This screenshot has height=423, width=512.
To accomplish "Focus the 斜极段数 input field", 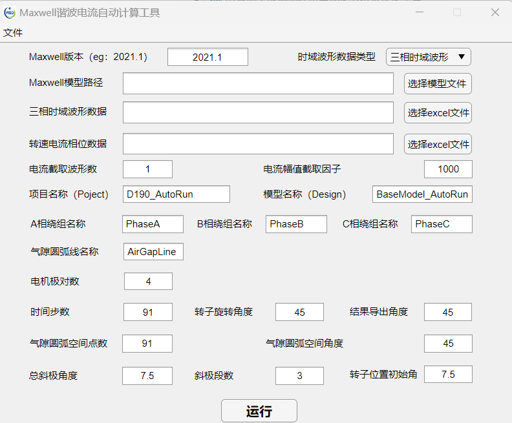I will pos(299,375).
